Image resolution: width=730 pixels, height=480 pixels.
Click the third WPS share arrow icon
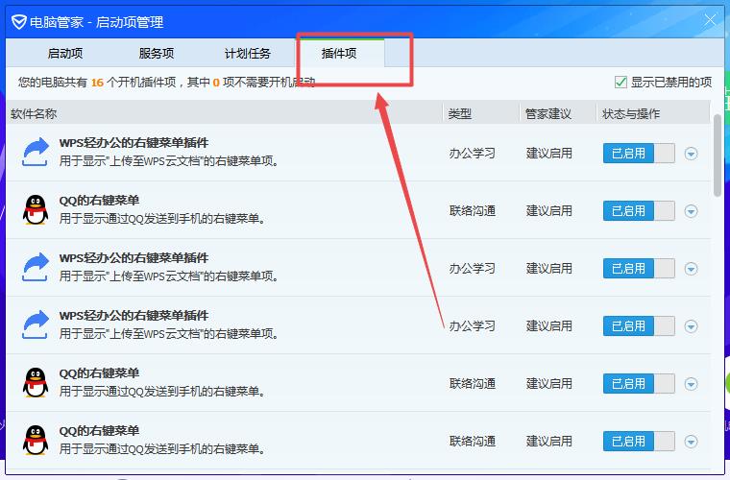pos(36,324)
